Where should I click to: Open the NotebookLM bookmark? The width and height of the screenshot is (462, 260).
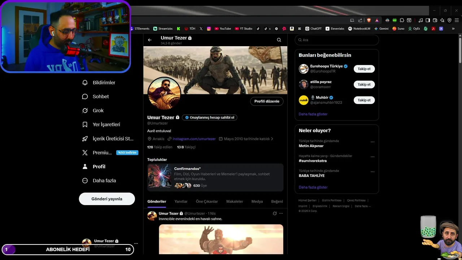359,29
